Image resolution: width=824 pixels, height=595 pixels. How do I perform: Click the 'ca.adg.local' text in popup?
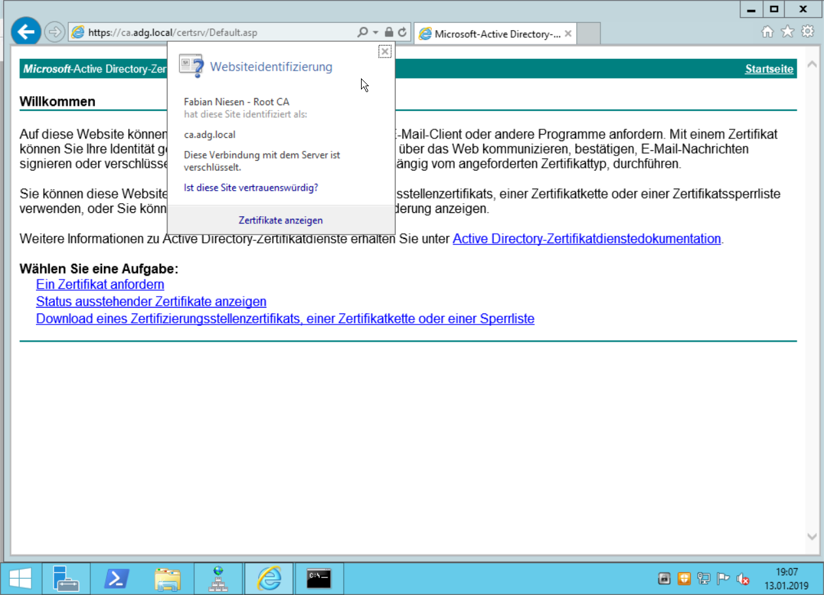210,135
